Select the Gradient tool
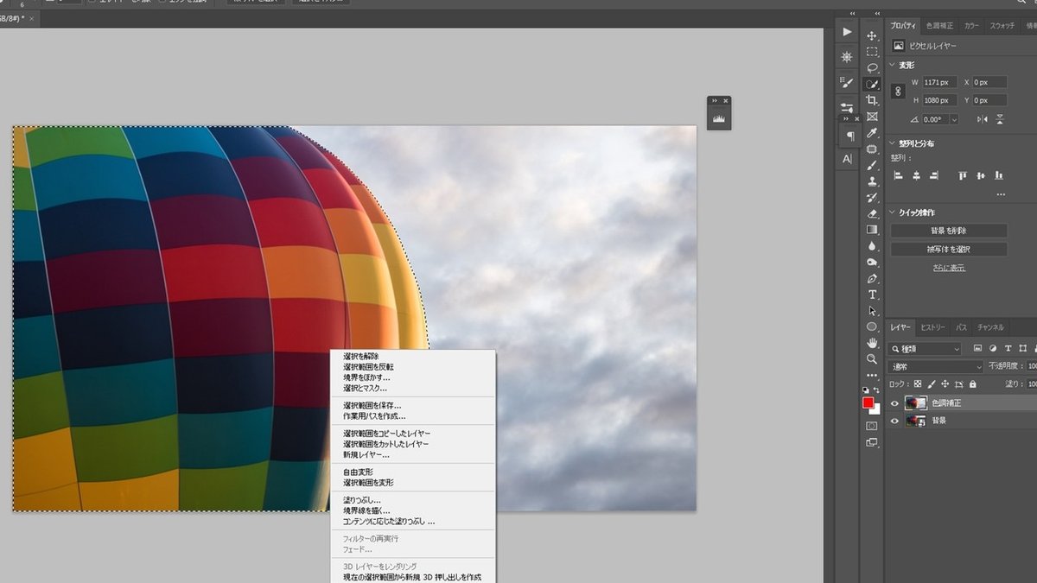 [872, 230]
